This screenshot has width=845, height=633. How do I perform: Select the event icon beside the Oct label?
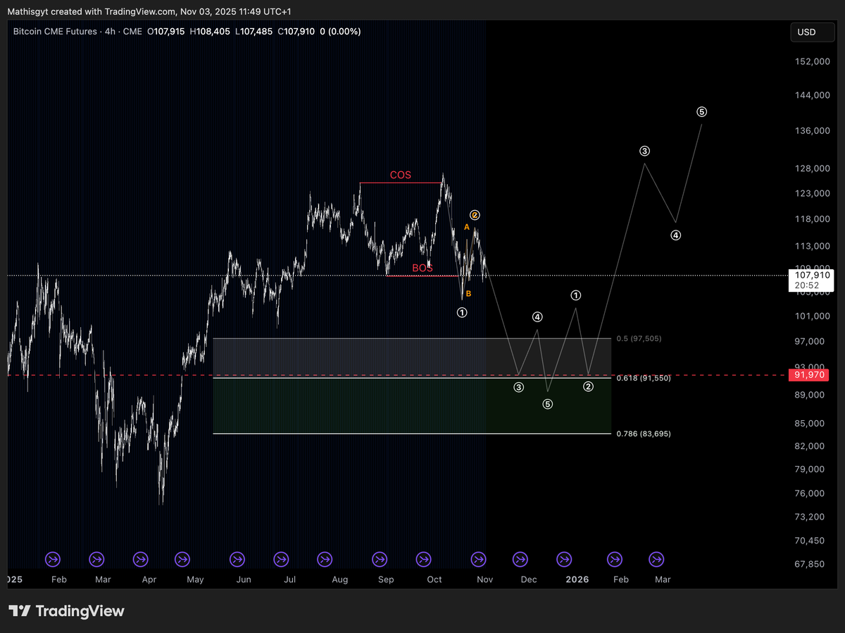pos(423,559)
